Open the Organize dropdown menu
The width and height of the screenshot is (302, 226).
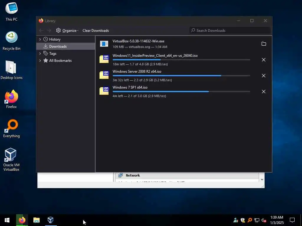click(x=67, y=31)
